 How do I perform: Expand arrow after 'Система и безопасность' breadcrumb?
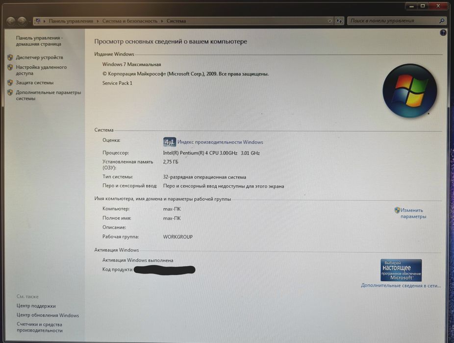162,21
